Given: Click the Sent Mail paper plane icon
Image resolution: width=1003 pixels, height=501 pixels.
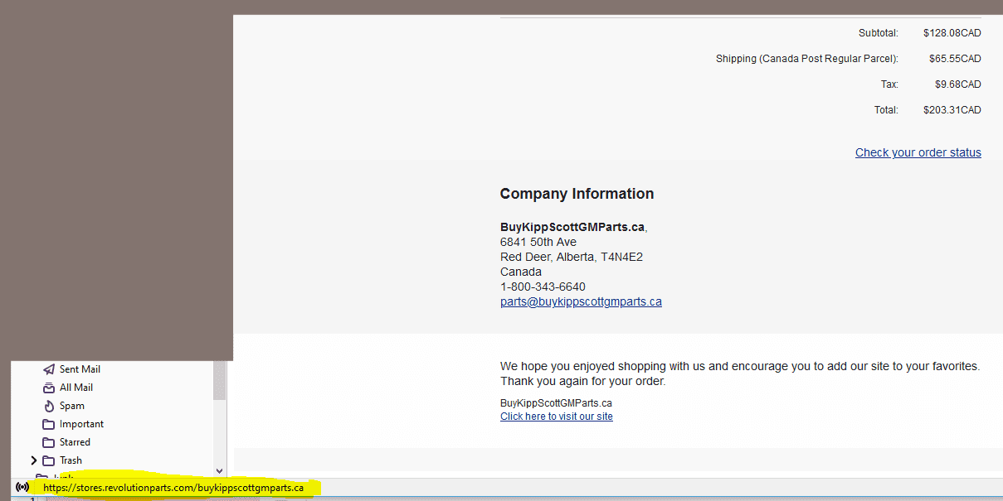Looking at the screenshot, I should 49,369.
